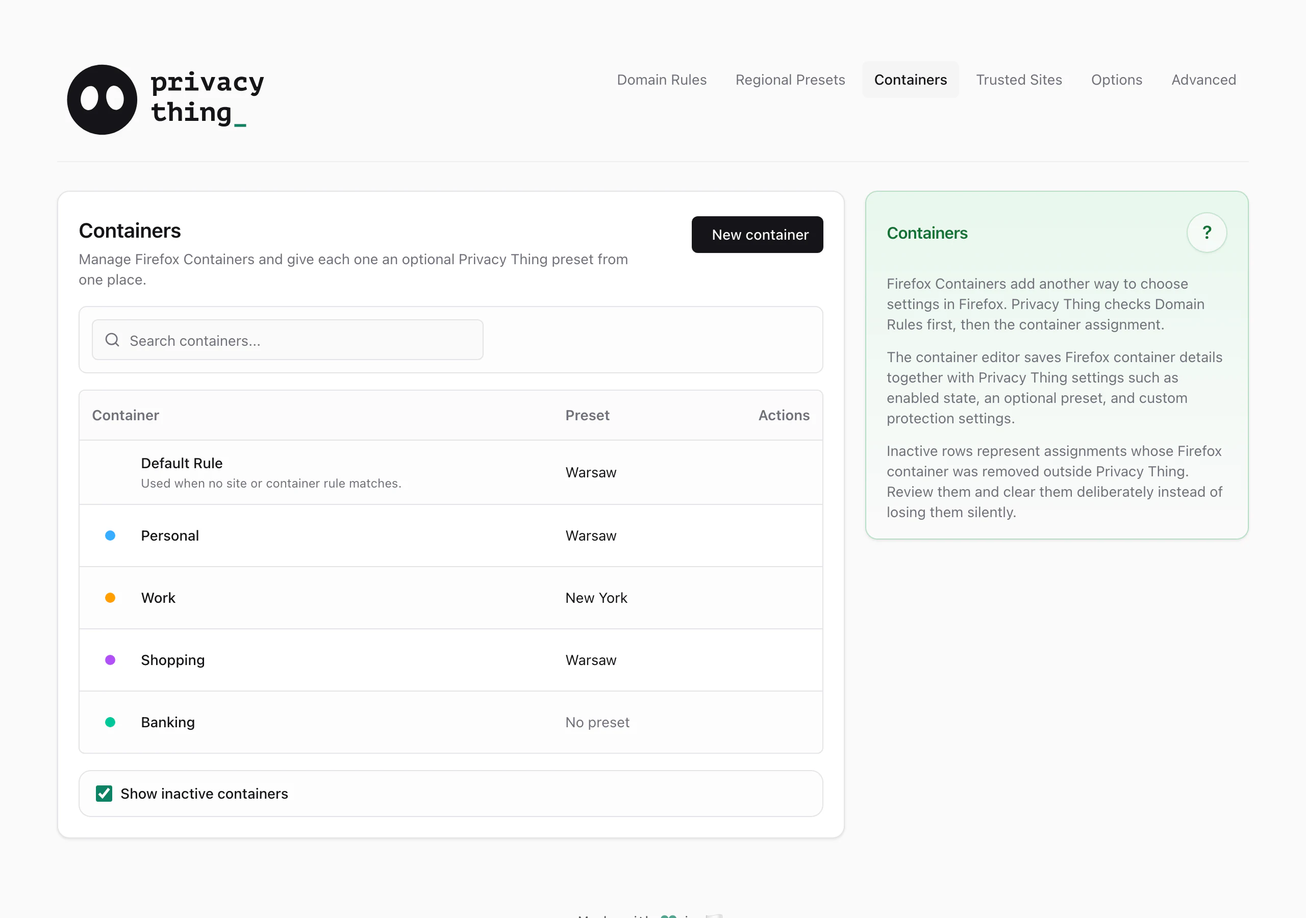1306x918 pixels.
Task: Open the Domain Rules tab
Action: (662, 80)
